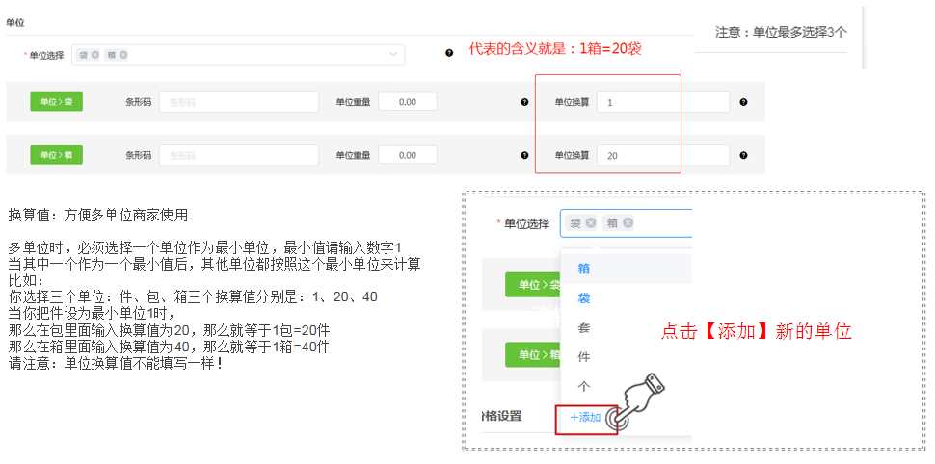The width and height of the screenshot is (935, 464).
Task: Click the line 请注意：单位换算值不能填写一样！
Action: pos(117,363)
